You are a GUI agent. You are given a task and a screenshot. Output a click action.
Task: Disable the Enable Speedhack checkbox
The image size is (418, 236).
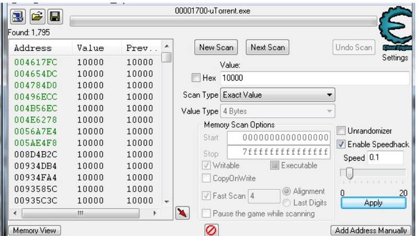[341, 144]
